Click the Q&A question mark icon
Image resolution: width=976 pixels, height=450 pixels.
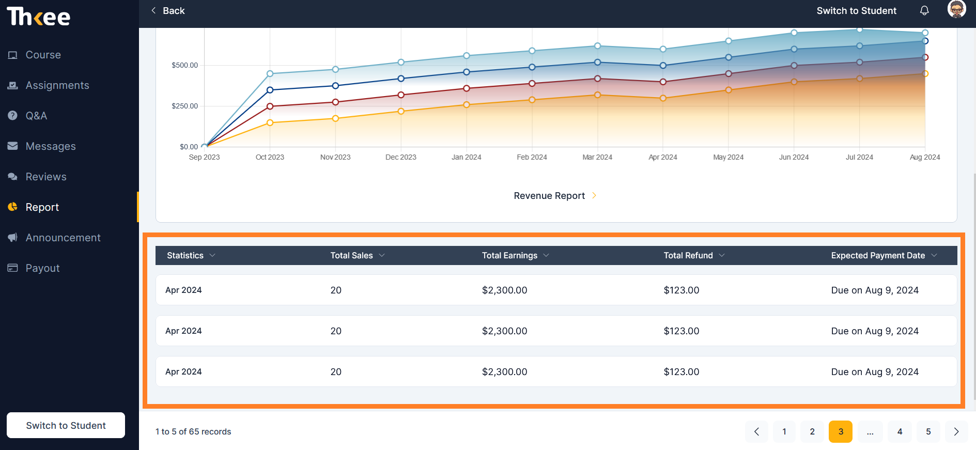pyautogui.click(x=13, y=116)
